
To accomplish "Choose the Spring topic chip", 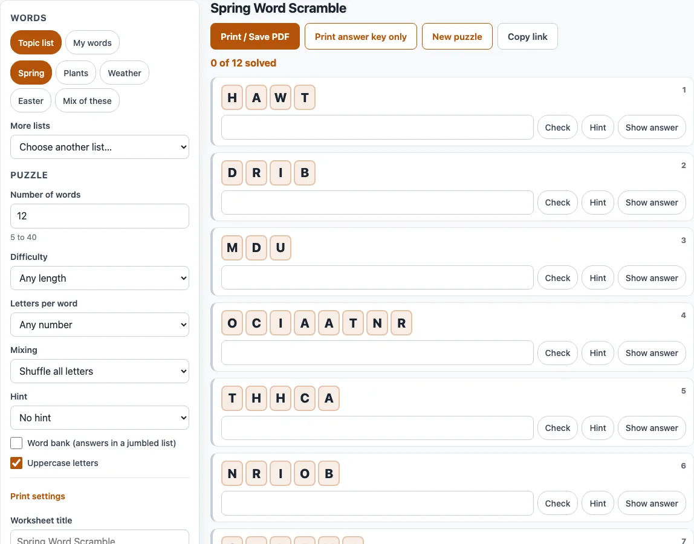I will [x=31, y=73].
